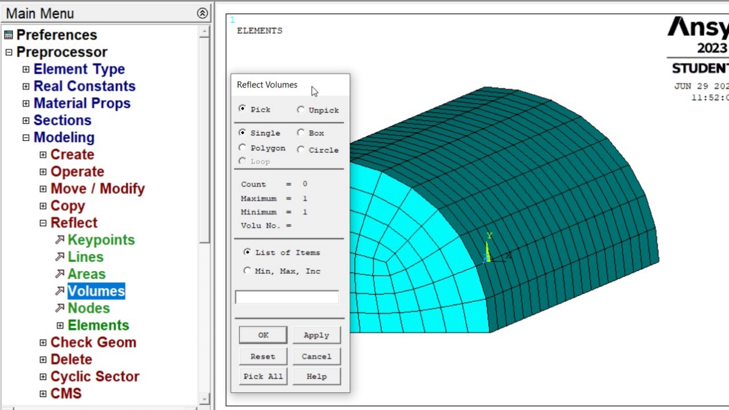The height and width of the screenshot is (410, 729).
Task: Collapse the Reflect node
Action: click(x=43, y=223)
